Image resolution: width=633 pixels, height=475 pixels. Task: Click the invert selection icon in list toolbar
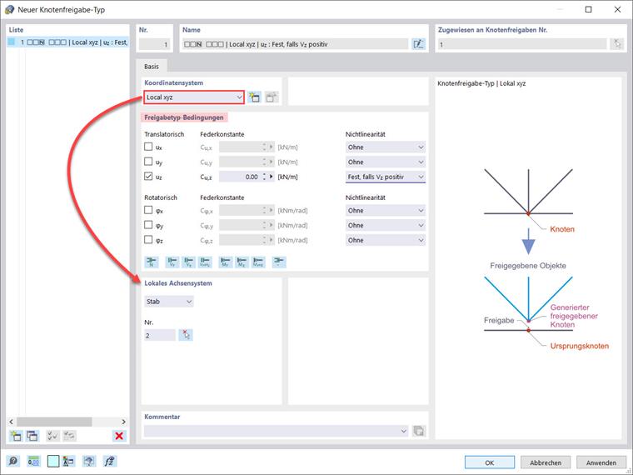click(69, 436)
